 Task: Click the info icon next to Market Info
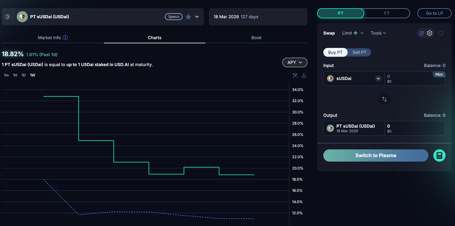pos(65,38)
